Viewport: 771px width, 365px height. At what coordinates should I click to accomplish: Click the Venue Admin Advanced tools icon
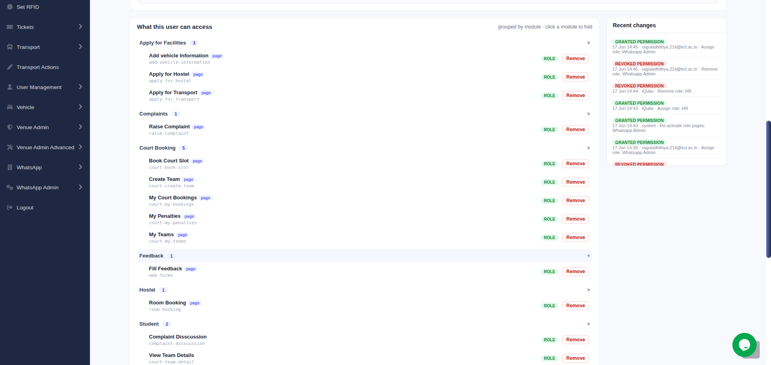pos(10,147)
